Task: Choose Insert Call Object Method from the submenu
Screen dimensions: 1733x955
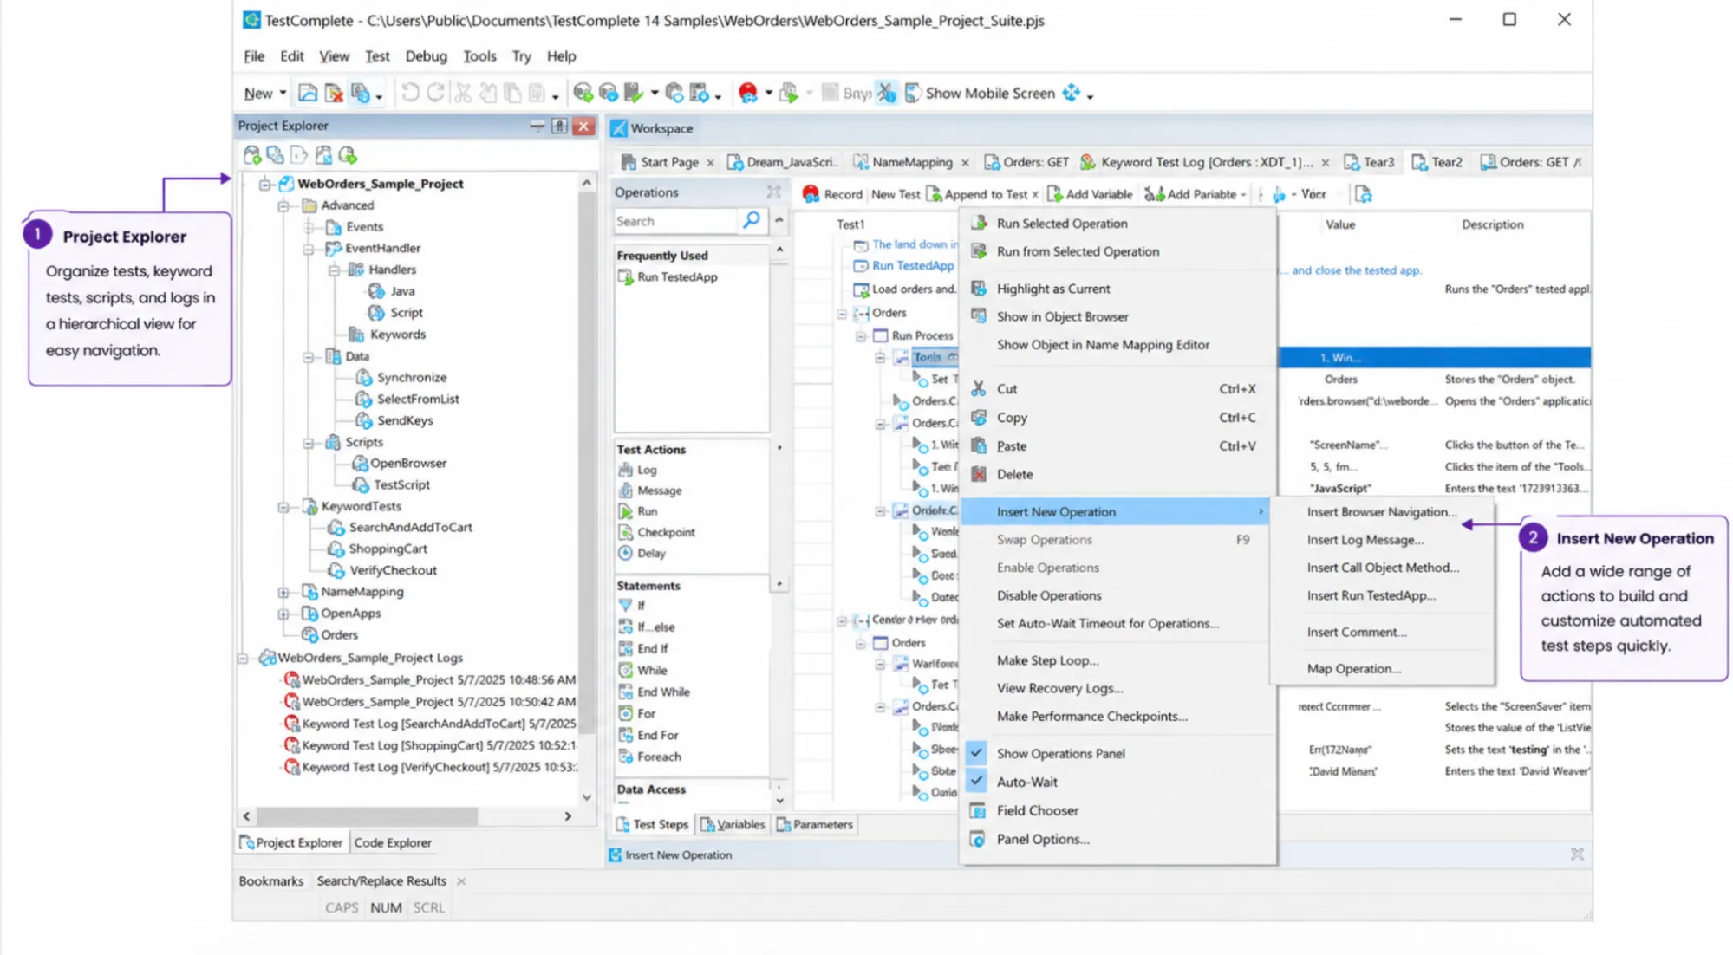Action: [x=1382, y=568]
